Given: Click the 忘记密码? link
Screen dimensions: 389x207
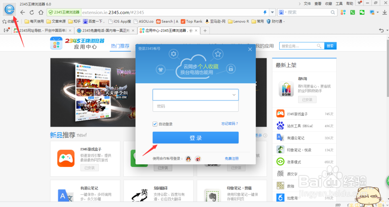Looking at the screenshot, I should (230, 123).
